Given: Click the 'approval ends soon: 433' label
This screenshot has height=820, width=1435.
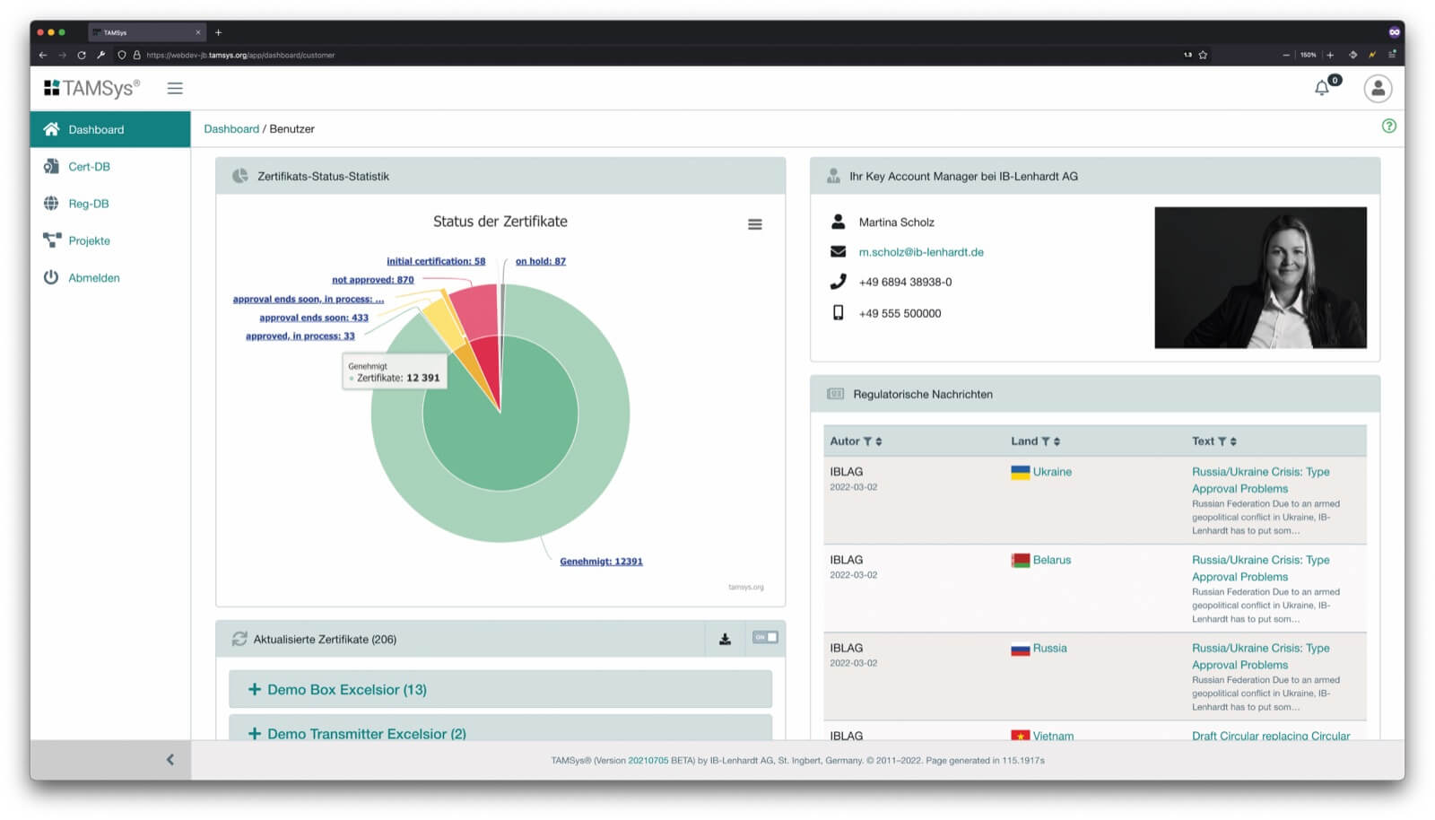Looking at the screenshot, I should (314, 318).
